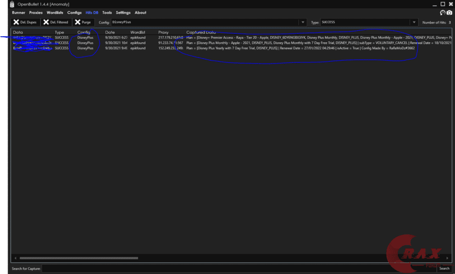
Task: Sort by the Type column header
Action: tap(59, 32)
